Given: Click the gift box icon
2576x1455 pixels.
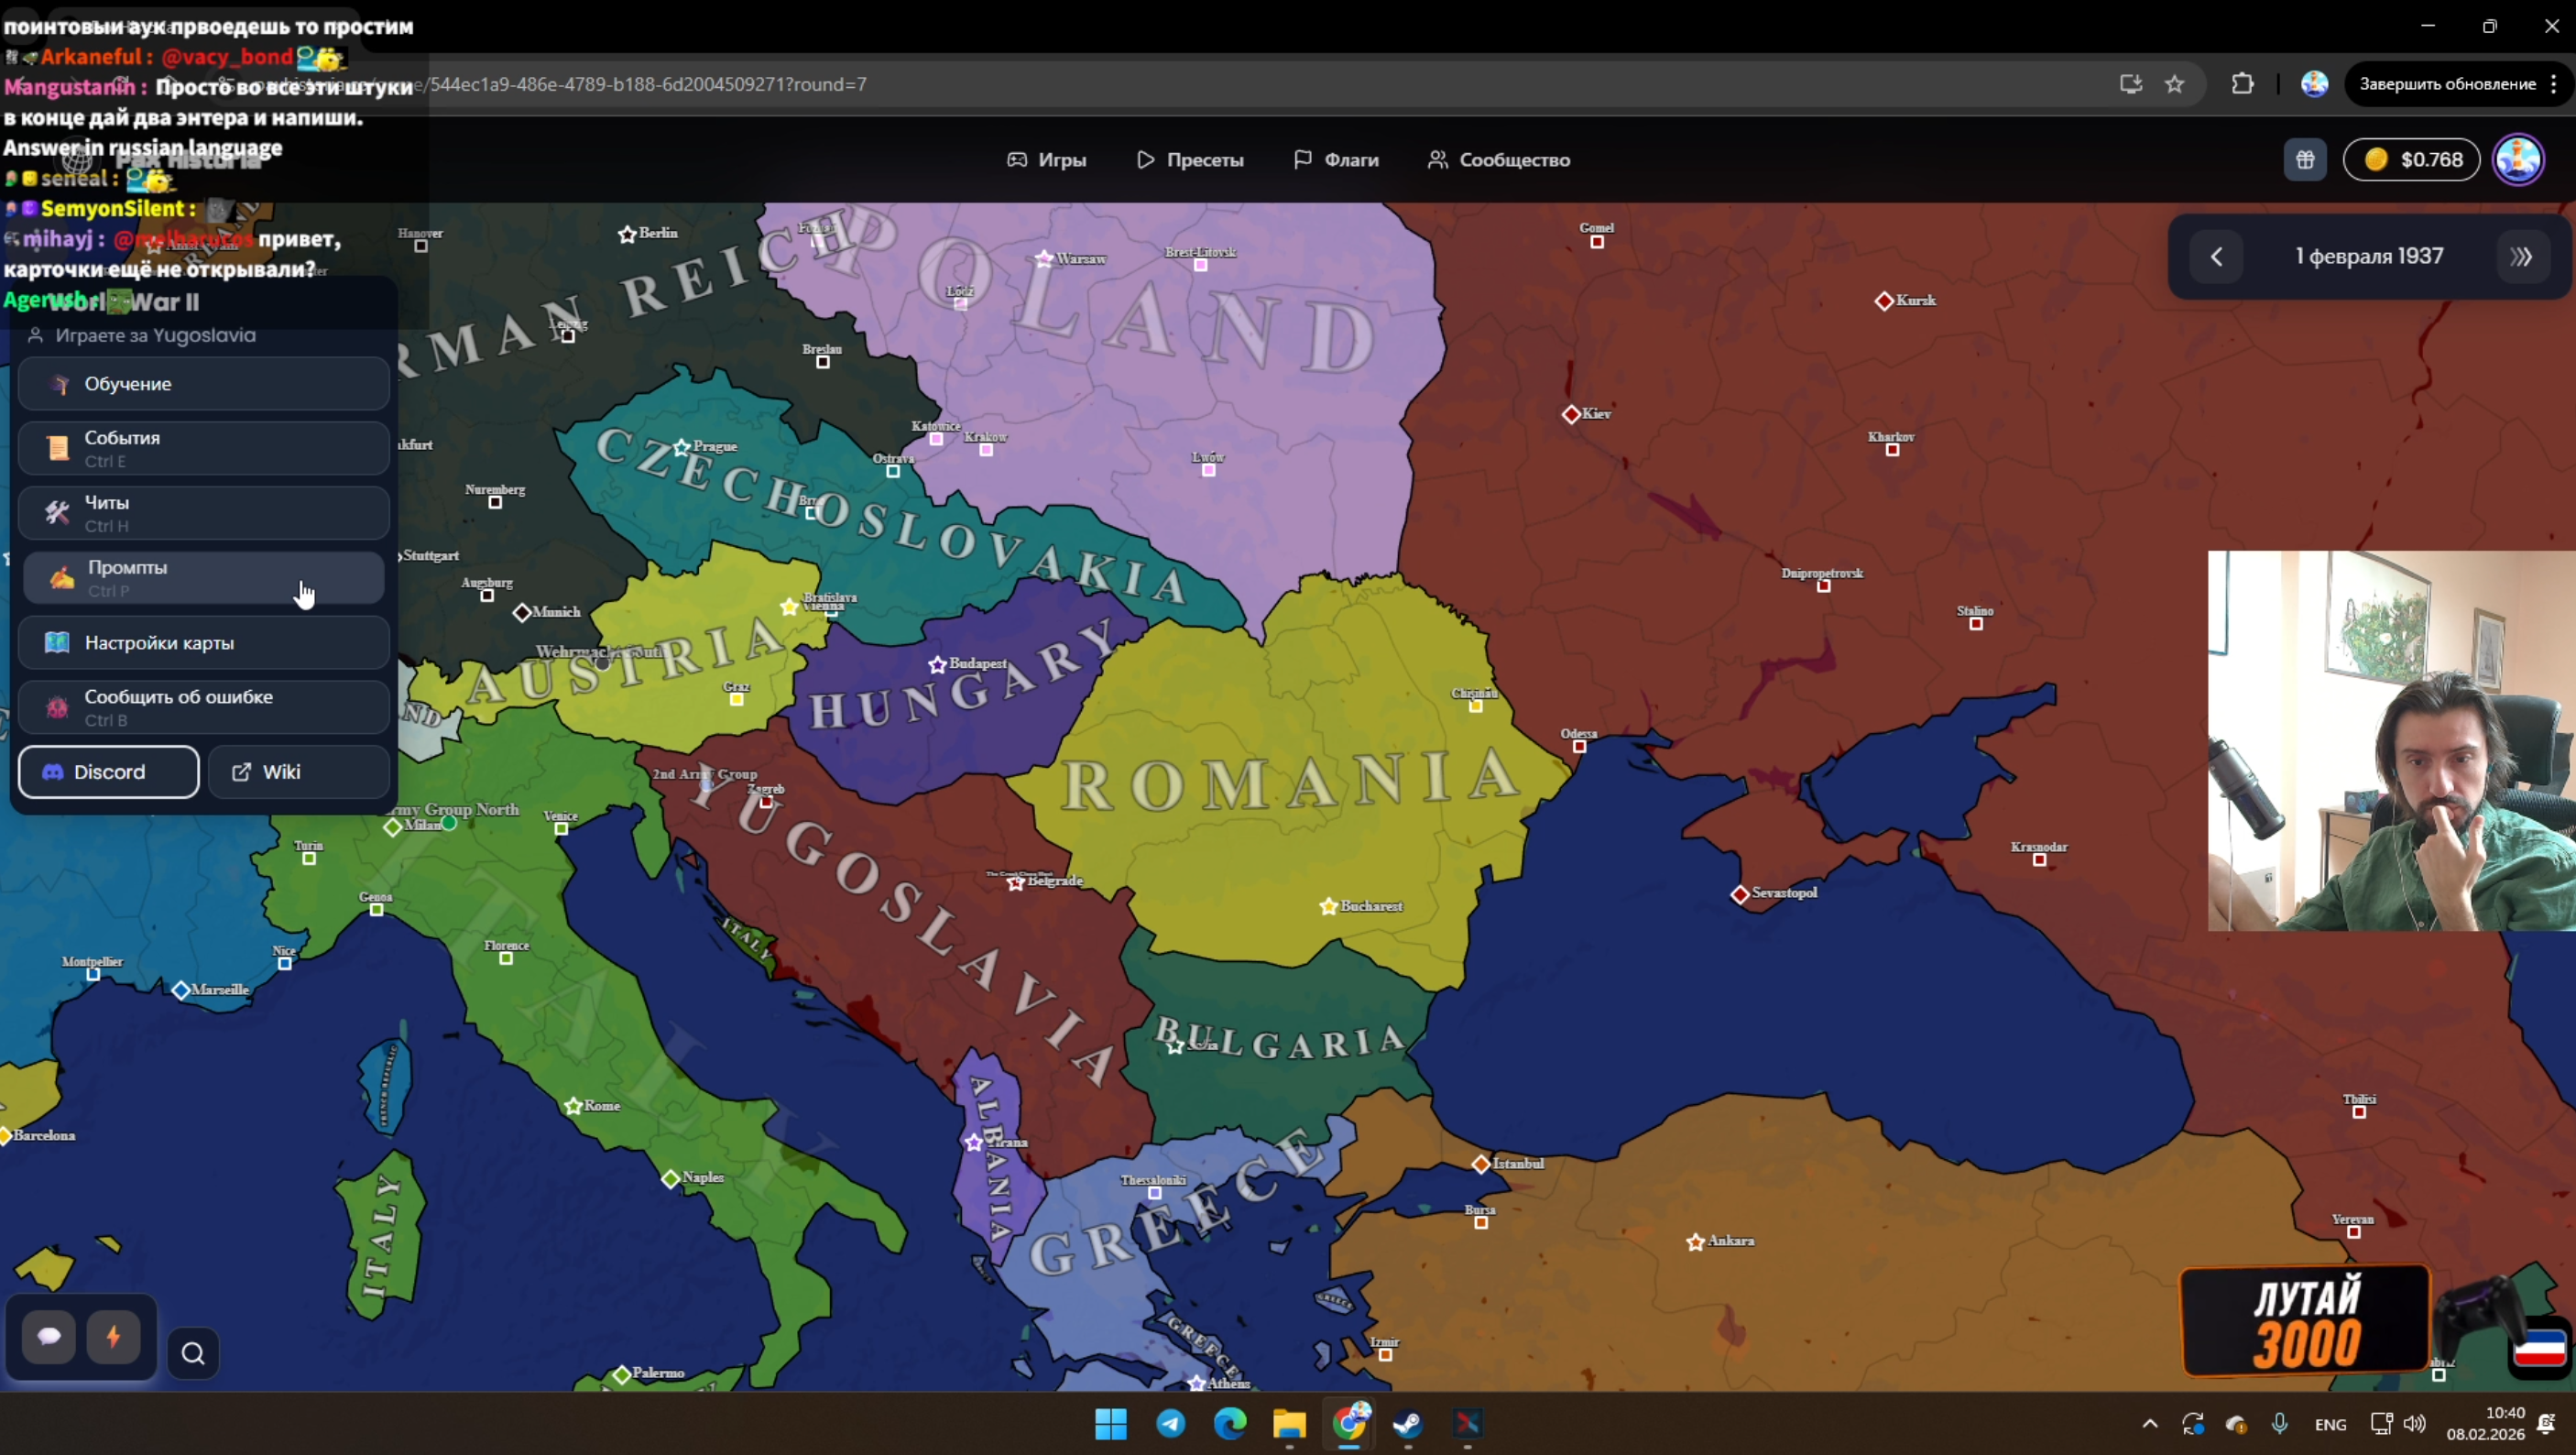Looking at the screenshot, I should (2305, 160).
